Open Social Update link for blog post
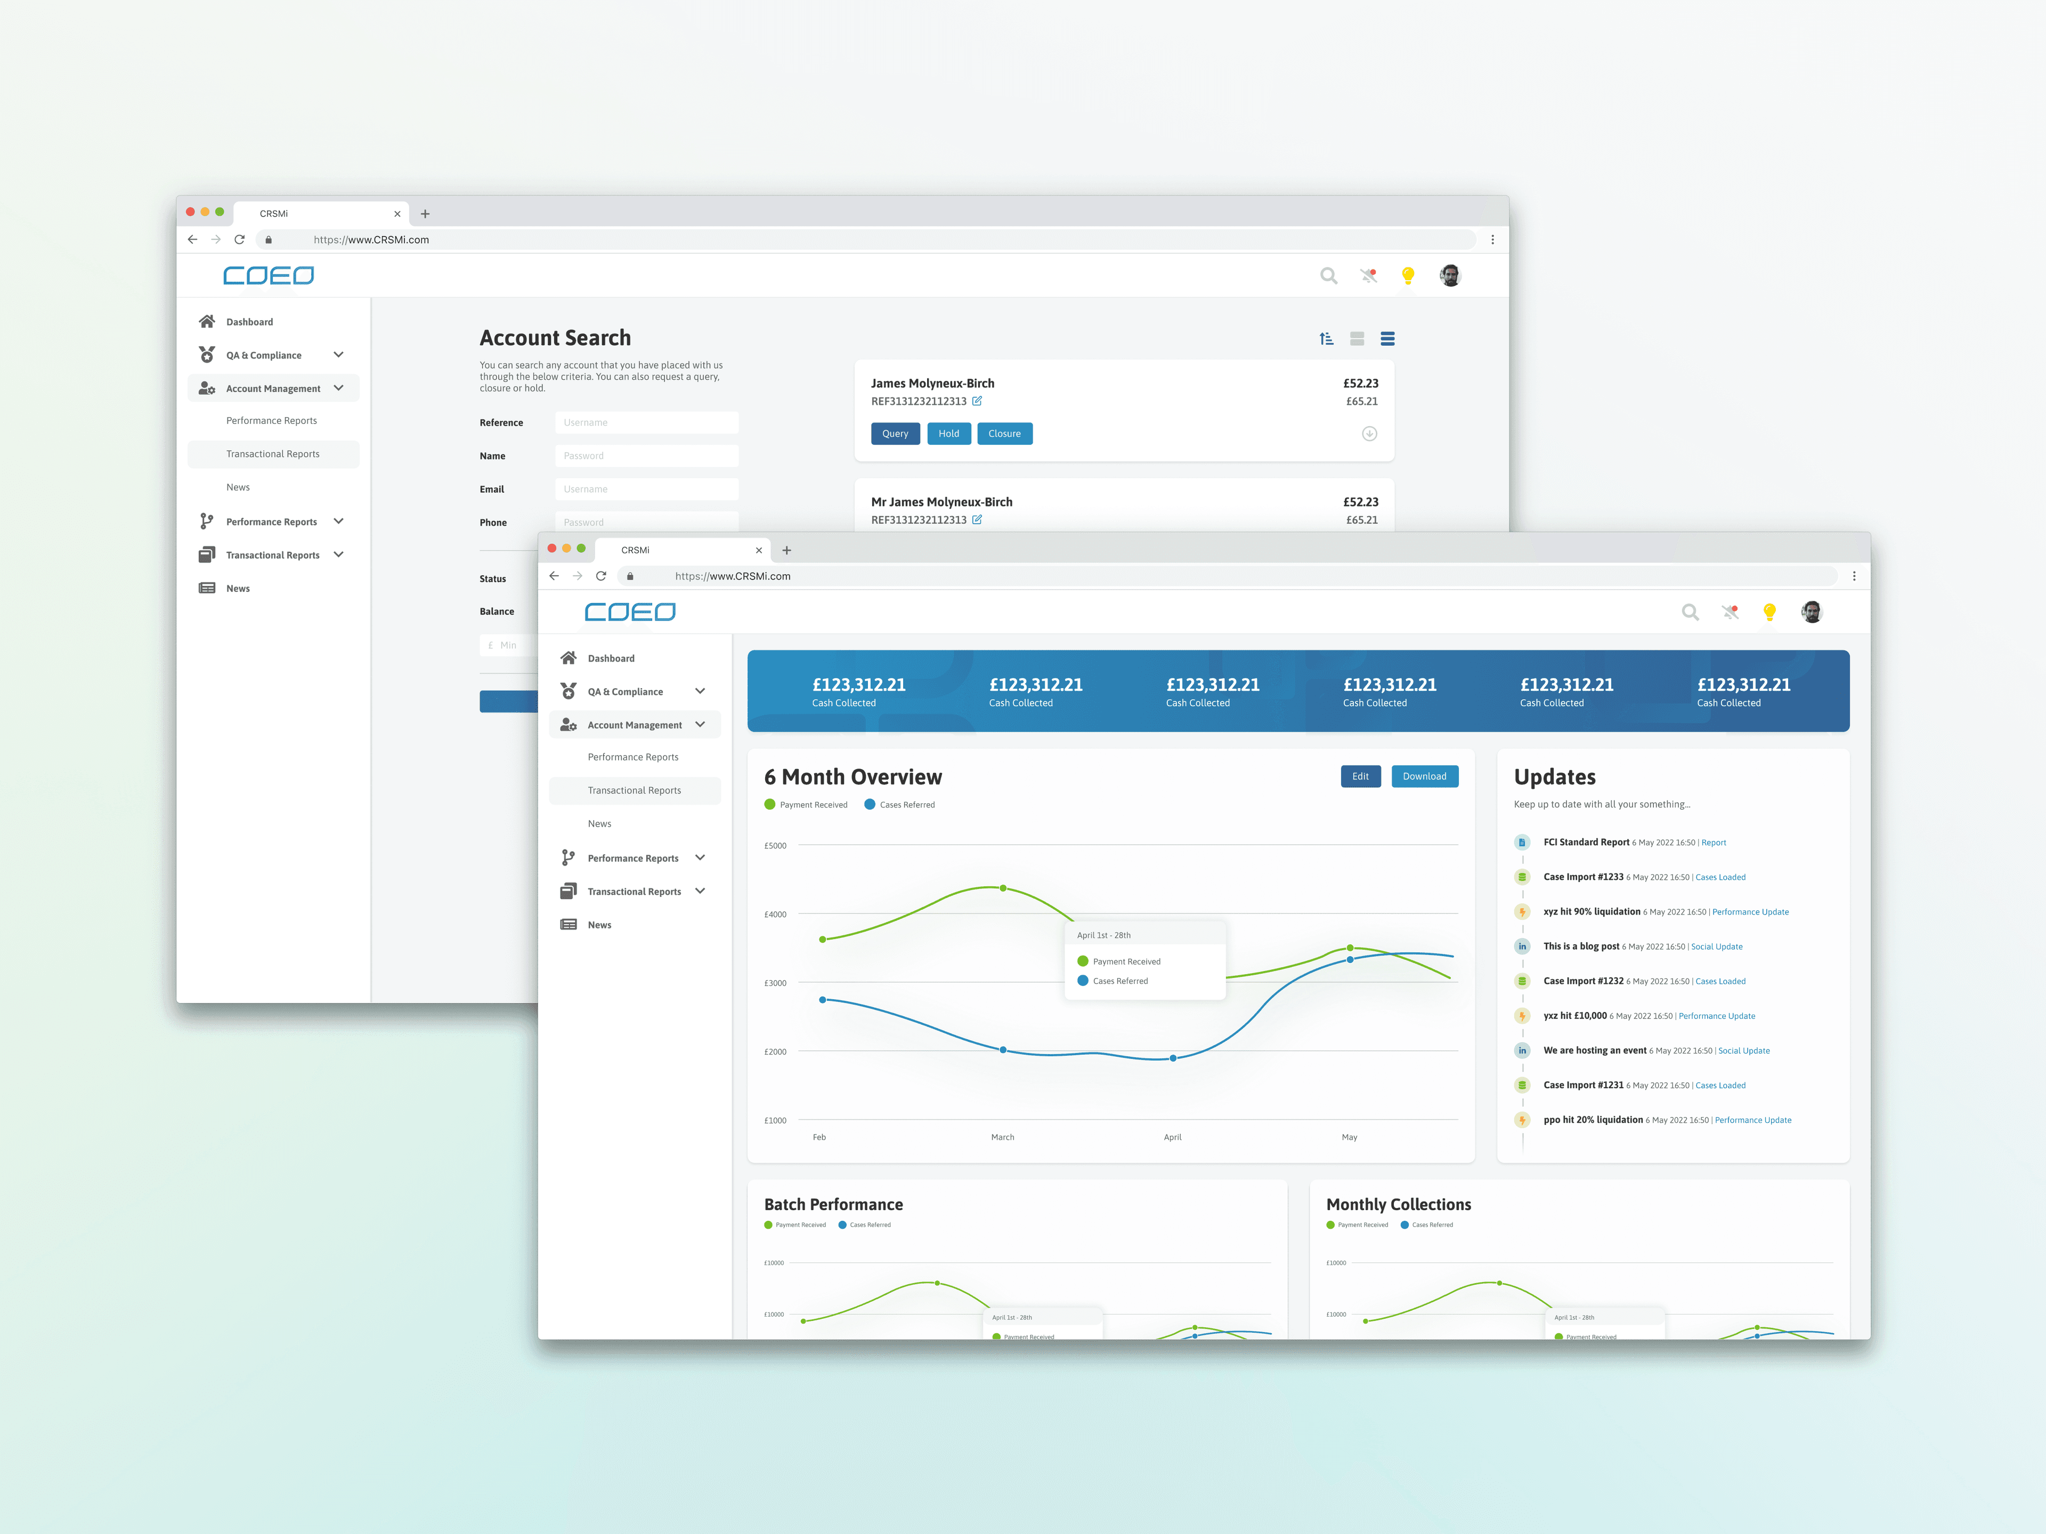The width and height of the screenshot is (2046, 1534). click(x=1717, y=947)
